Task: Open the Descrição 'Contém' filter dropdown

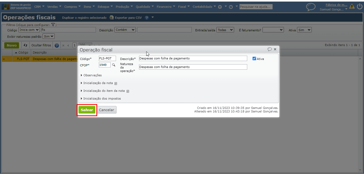Action: pos(125,30)
